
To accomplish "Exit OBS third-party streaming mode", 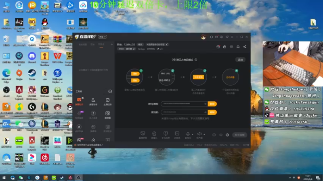I will coord(240,60).
